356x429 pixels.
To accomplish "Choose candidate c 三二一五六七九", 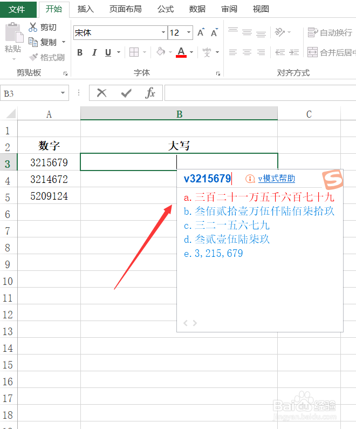I will point(227,226).
